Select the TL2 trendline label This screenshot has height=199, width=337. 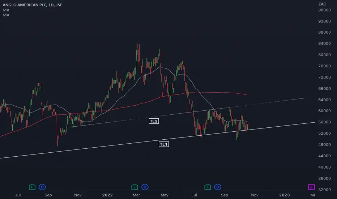(x=154, y=121)
